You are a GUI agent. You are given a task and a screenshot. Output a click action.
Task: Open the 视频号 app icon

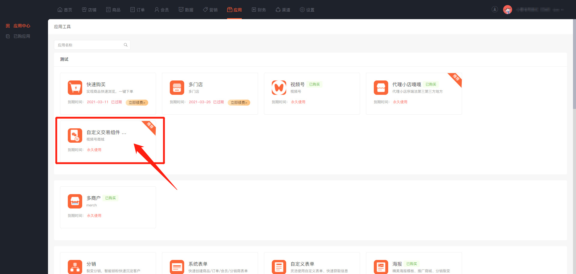point(279,88)
